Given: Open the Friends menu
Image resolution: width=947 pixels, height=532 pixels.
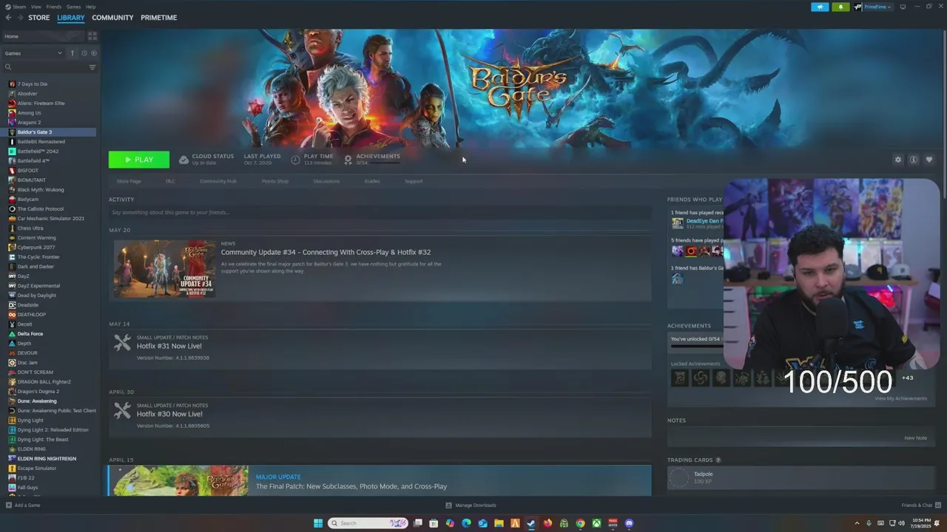Looking at the screenshot, I should [x=54, y=7].
